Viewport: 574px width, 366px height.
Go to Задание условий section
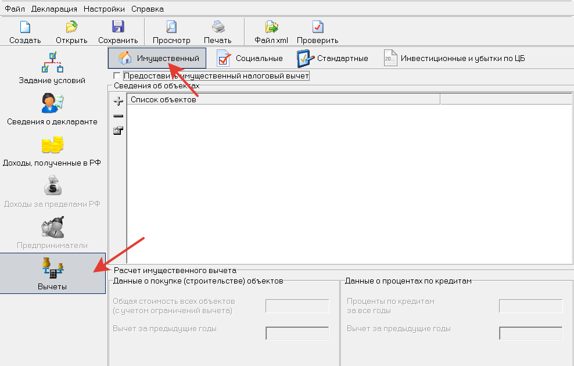(x=52, y=68)
